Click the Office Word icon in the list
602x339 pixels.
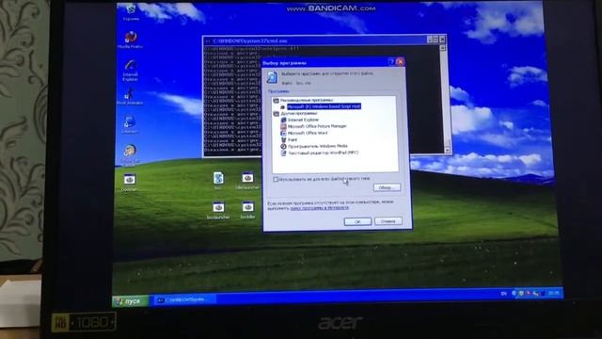click(283, 133)
